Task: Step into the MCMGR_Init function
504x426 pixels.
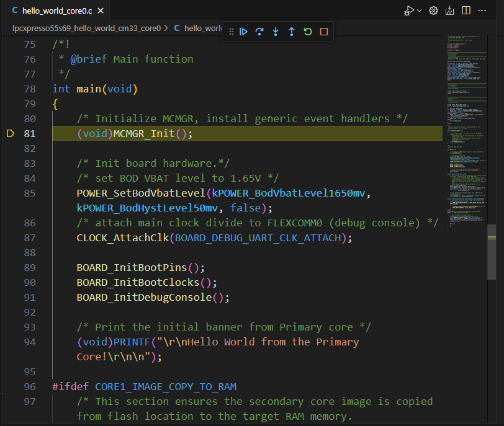Action: coord(276,31)
